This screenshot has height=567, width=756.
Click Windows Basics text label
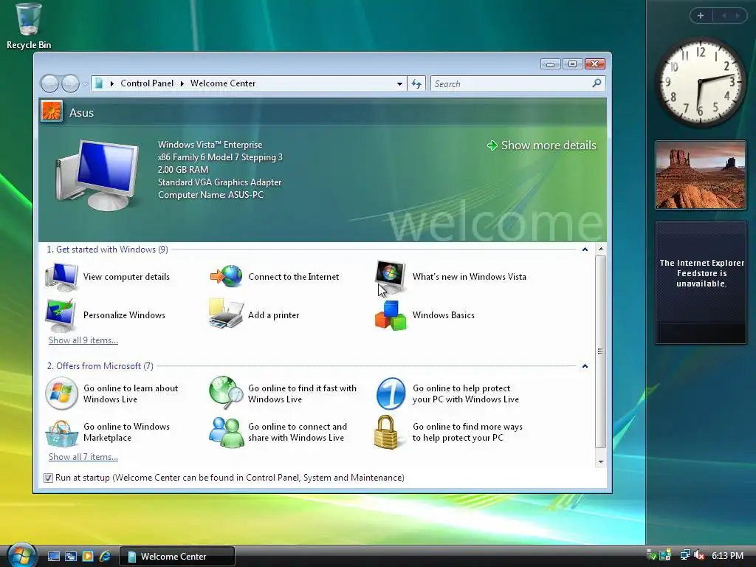[x=444, y=315]
